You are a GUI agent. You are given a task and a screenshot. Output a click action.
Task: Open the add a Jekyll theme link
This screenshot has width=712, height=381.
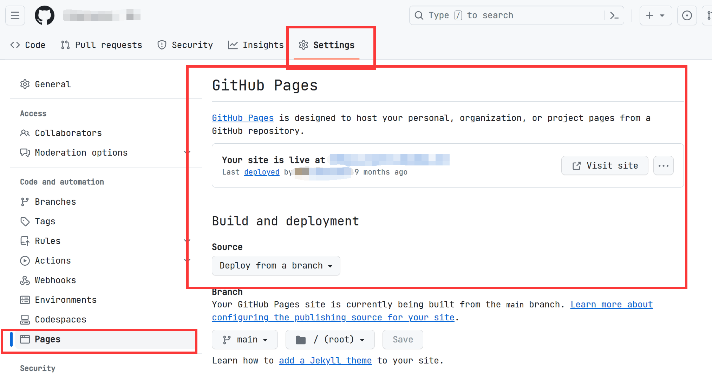pos(325,361)
